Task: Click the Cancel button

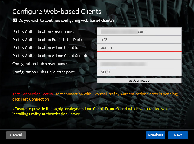Action: coord(16,135)
